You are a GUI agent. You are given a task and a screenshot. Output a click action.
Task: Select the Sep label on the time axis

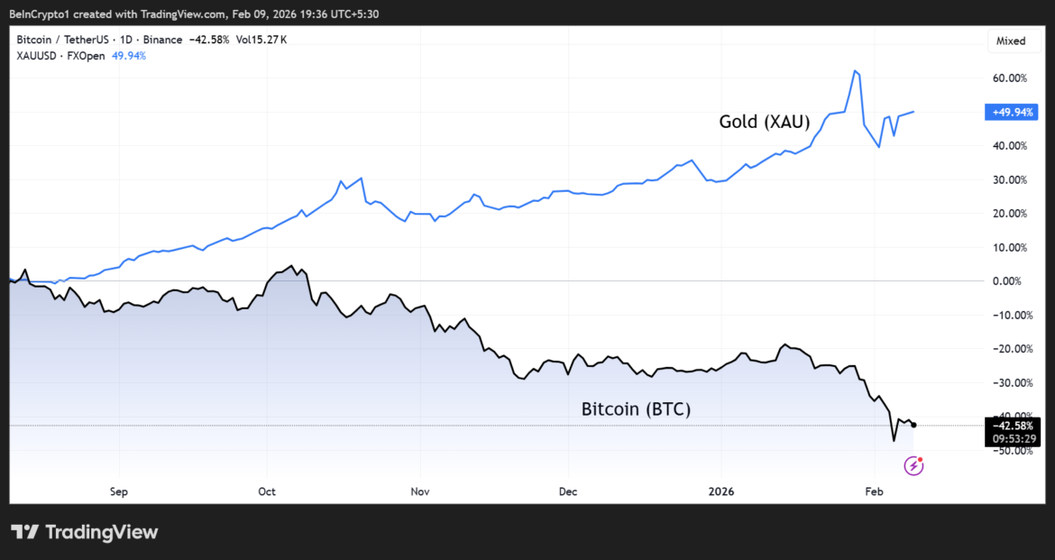[117, 491]
